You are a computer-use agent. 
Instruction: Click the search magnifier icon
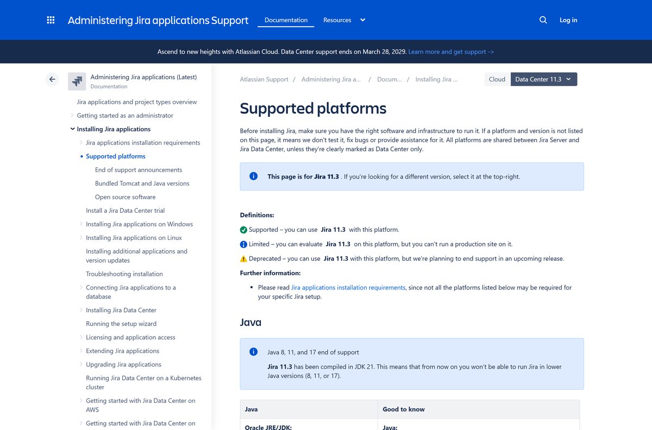[543, 20]
